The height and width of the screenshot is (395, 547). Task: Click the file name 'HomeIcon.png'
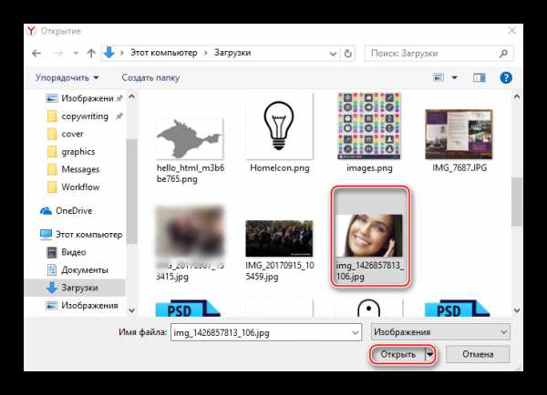(280, 167)
